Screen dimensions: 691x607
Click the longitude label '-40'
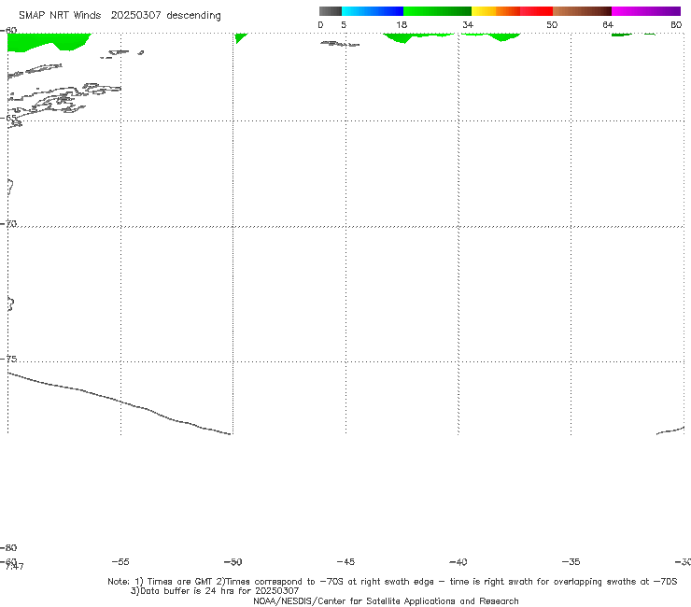click(458, 562)
